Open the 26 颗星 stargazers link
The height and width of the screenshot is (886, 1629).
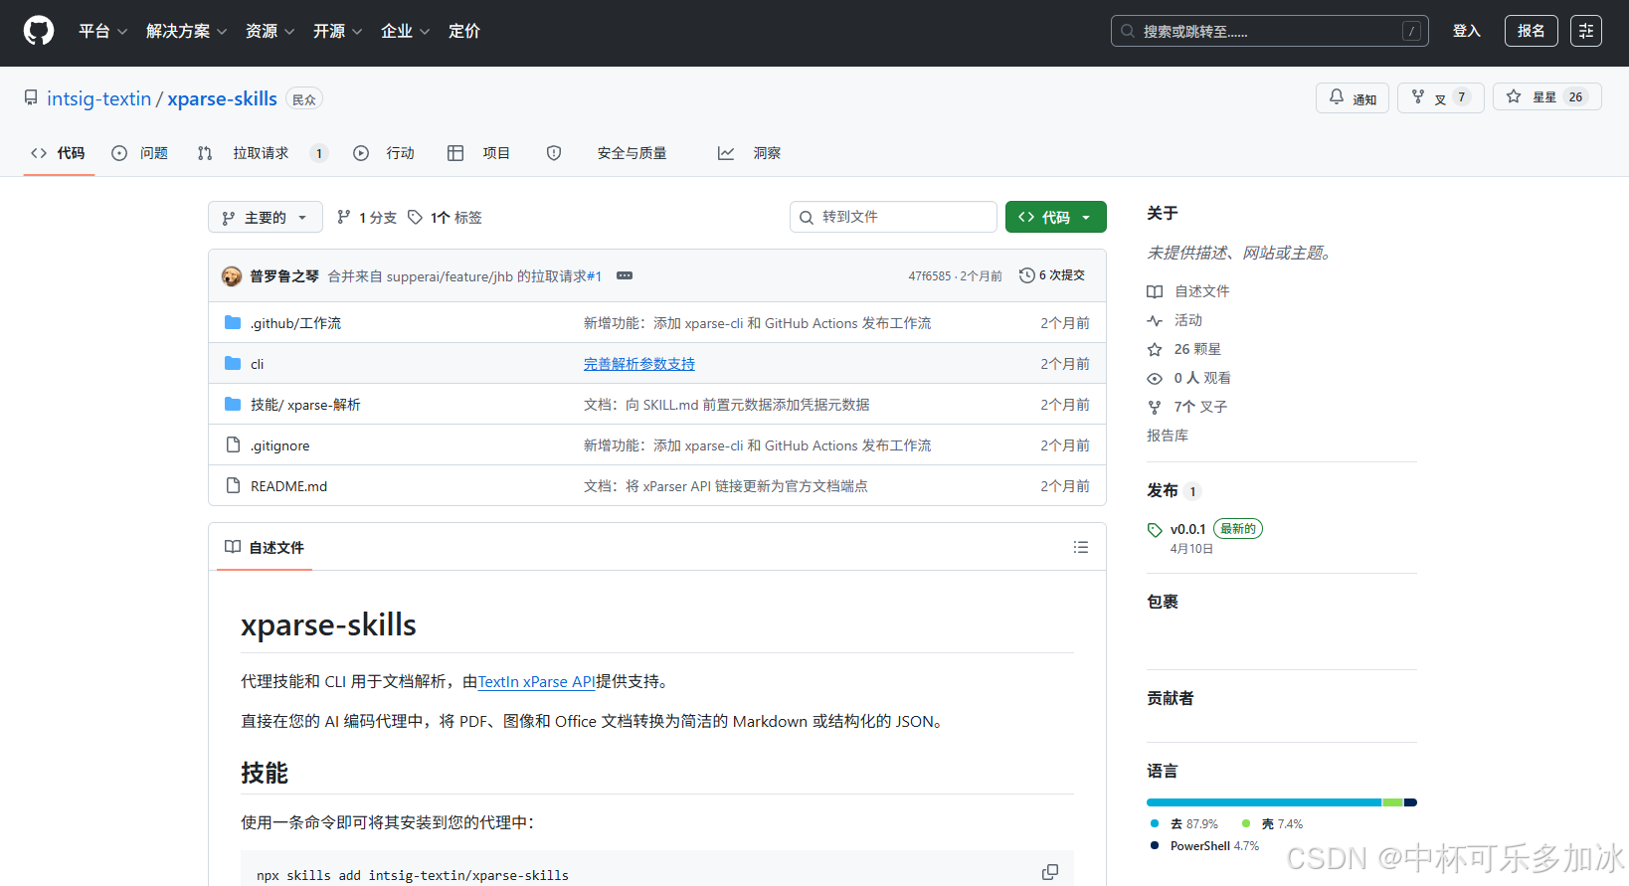pyautogui.click(x=1183, y=349)
